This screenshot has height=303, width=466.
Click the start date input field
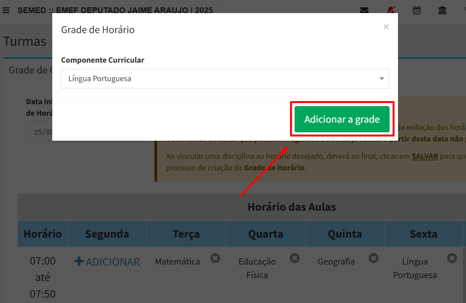(40, 132)
